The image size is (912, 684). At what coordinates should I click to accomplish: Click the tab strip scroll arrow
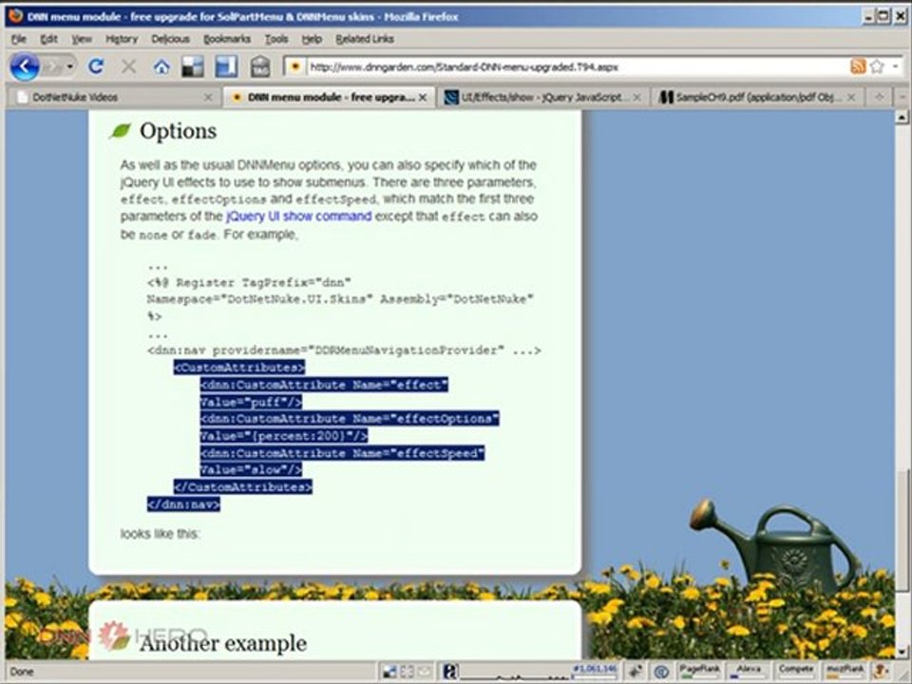[x=880, y=97]
